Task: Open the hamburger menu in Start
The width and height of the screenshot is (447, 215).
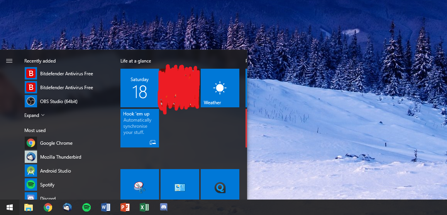Action: point(9,61)
